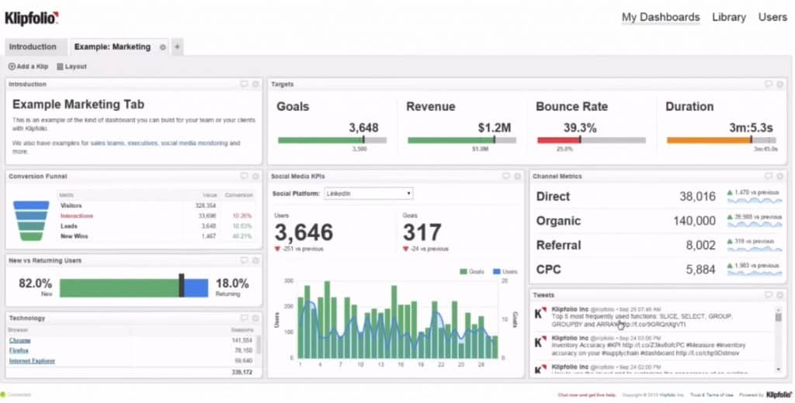795x403 pixels.
Task: Open comment icon on Targets panel
Action: point(768,84)
